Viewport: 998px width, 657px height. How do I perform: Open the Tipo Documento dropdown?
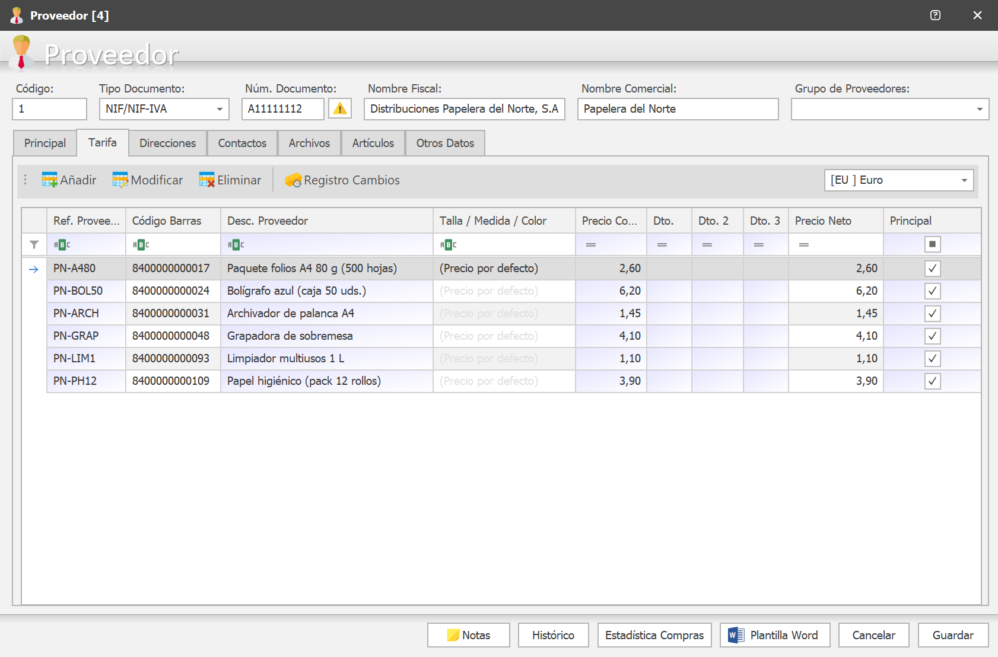coord(220,109)
